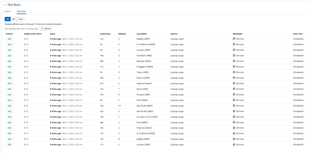Click the Refresh button
Screen dimensions: 310x153
pos(46,29)
